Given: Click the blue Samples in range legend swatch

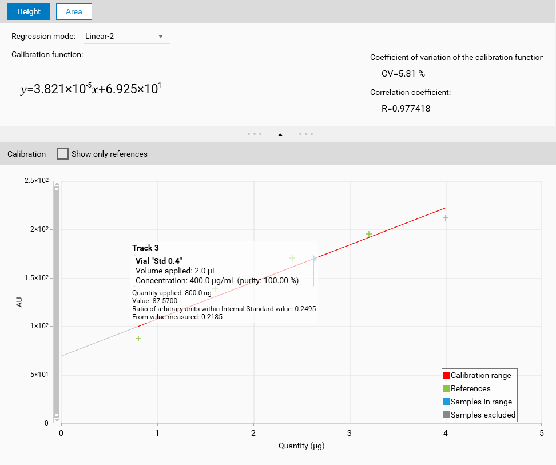Looking at the screenshot, I should (x=446, y=402).
